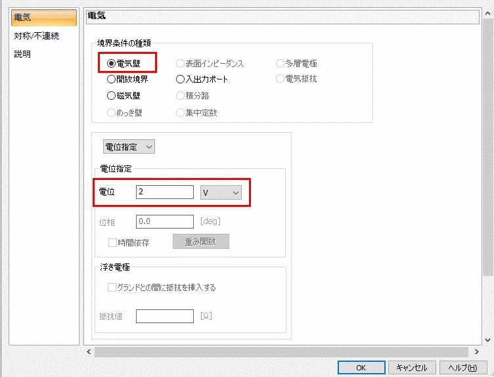The height and width of the screenshot is (377, 494).
Task: Confirm with the OK button
Action: 361,368
